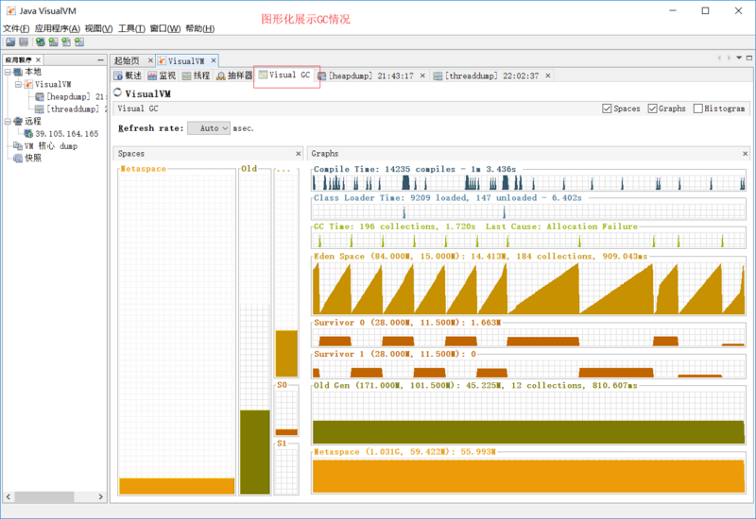Click the sixth toolbar icon with green plus
Viewport: 756px width, 519px height.
click(79, 42)
